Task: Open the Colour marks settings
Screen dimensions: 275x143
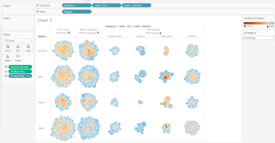Action: click(x=8, y=48)
